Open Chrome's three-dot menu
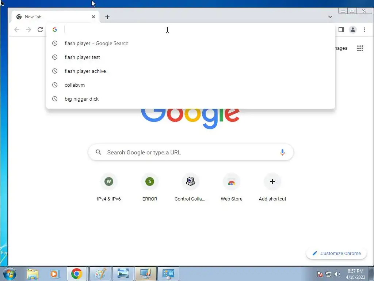This screenshot has width=374, height=281. tap(365, 30)
